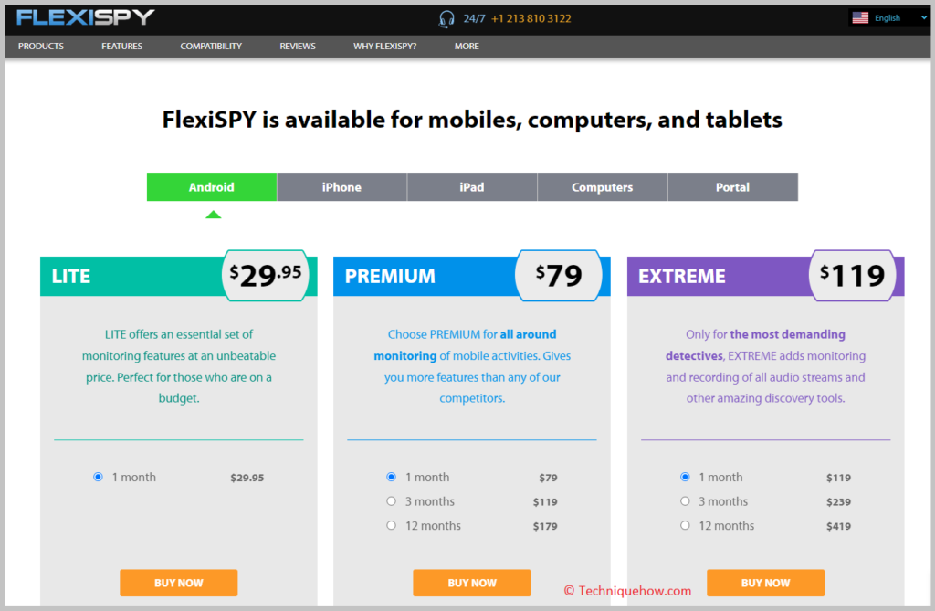Screen dimensions: 935x611
Task: Call the +1 213 810 3122 link
Action: tap(531, 18)
